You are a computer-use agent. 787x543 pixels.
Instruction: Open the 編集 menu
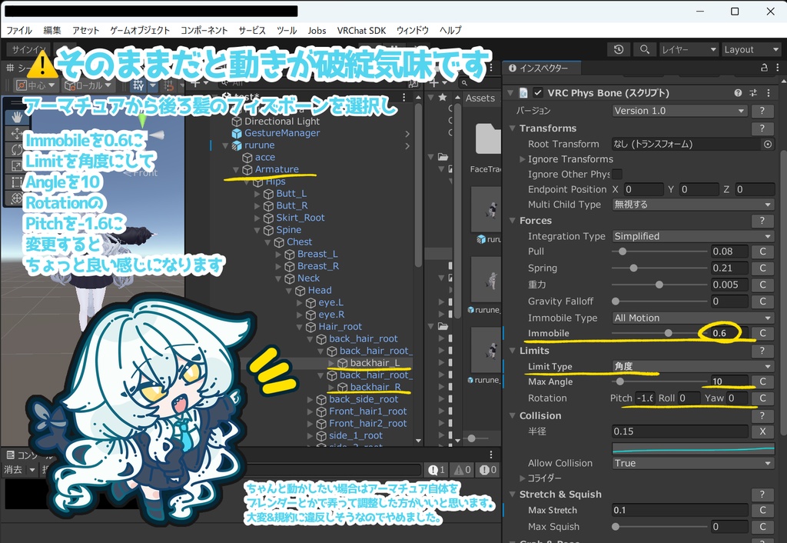click(52, 30)
